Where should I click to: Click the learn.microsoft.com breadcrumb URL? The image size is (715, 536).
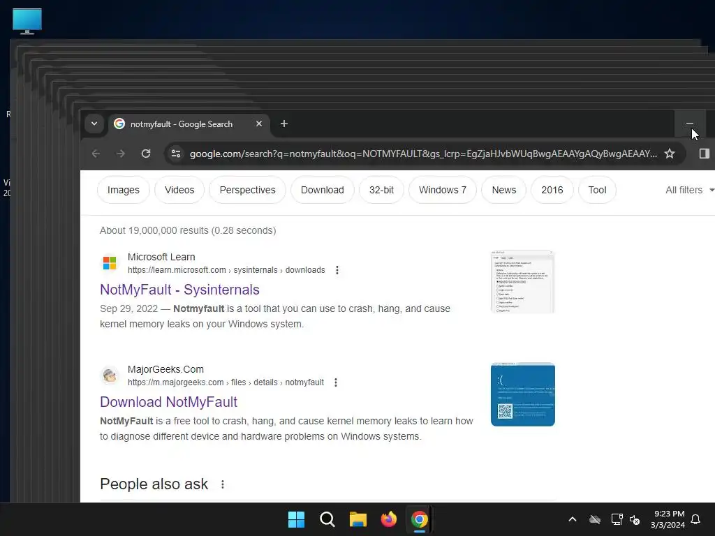pos(226,270)
